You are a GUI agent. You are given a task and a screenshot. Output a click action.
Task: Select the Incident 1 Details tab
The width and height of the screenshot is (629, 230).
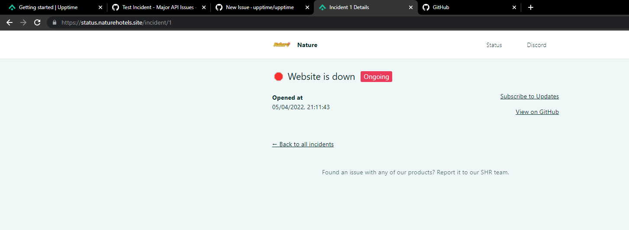coord(366,7)
